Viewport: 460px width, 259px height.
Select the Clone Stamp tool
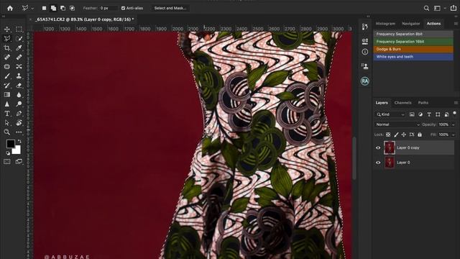coord(19,76)
